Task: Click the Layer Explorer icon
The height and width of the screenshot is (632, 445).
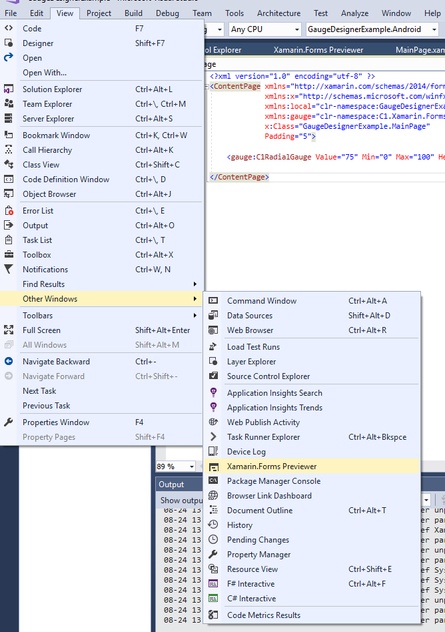Action: pos(213,362)
